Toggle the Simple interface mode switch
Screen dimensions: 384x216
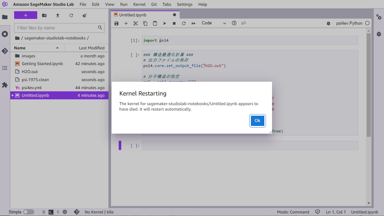pos(29,212)
